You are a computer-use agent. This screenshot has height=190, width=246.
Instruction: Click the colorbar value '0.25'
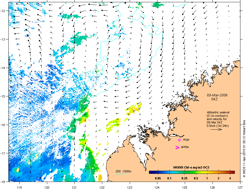(184, 178)
